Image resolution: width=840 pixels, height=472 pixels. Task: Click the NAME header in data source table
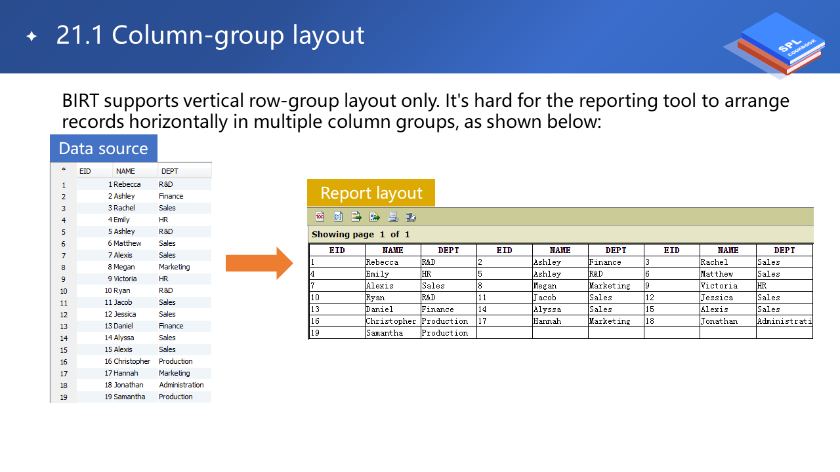125,171
